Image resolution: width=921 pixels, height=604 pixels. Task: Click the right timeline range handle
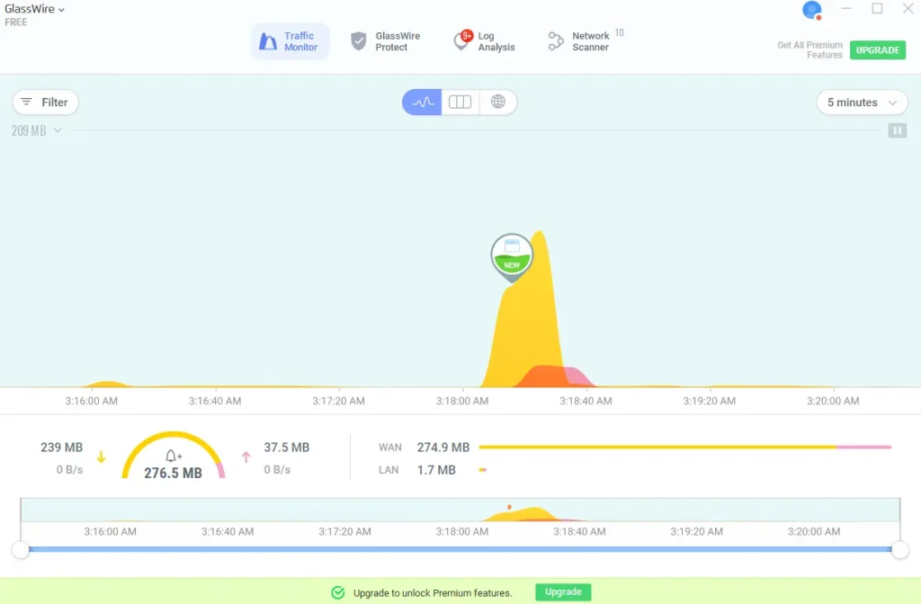(x=899, y=550)
